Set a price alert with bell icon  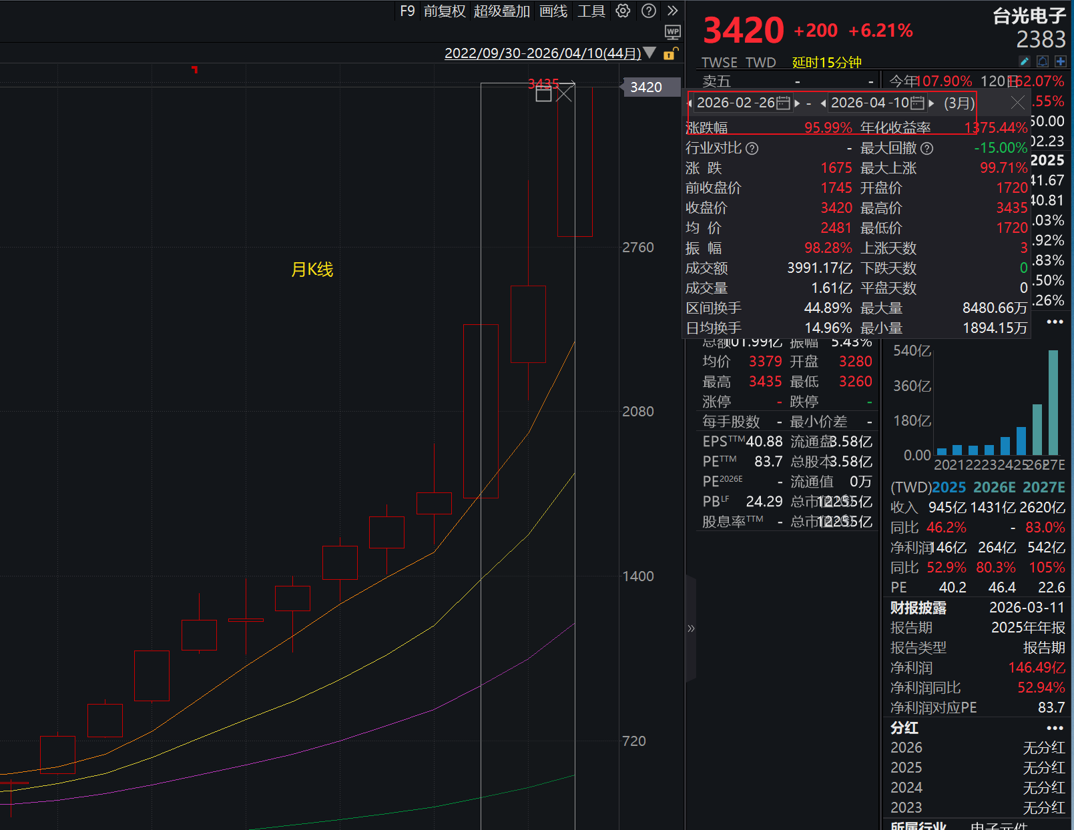click(1043, 61)
